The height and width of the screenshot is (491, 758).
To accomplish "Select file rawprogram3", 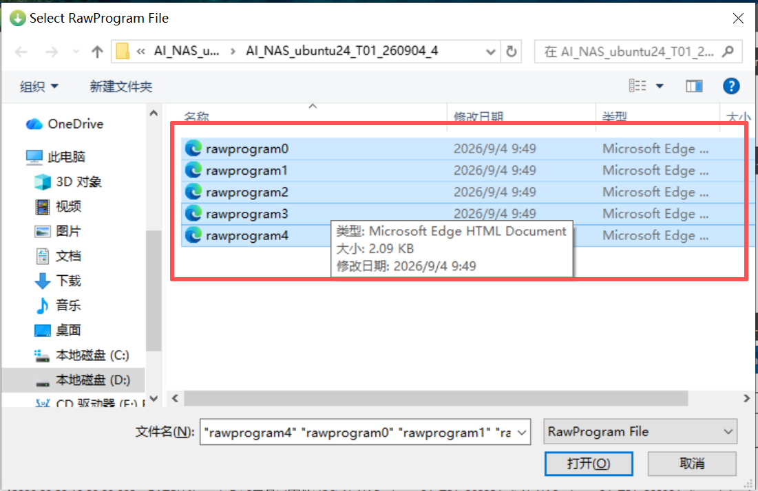I will [x=247, y=214].
